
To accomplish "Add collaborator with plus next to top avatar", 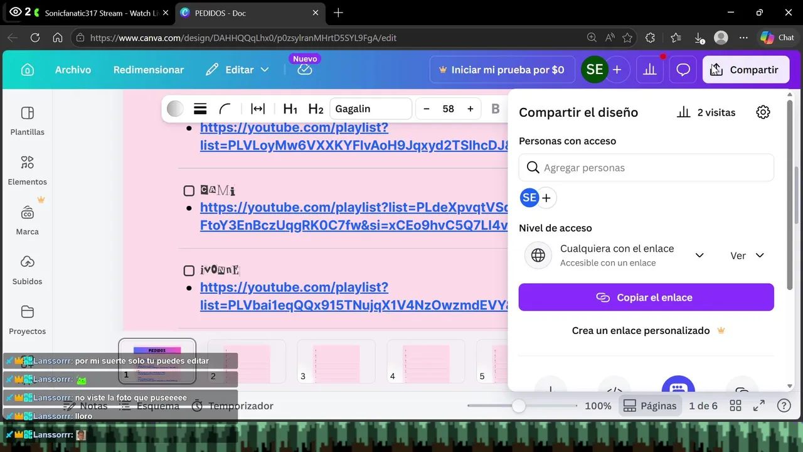I will click(x=617, y=70).
